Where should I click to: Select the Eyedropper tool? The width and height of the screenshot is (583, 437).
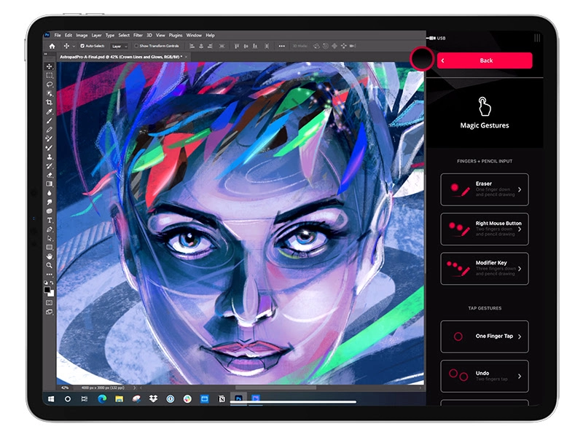(49, 111)
